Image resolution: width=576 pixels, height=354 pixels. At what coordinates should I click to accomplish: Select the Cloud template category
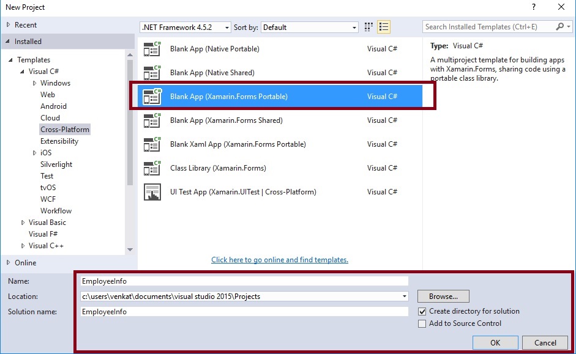click(50, 118)
